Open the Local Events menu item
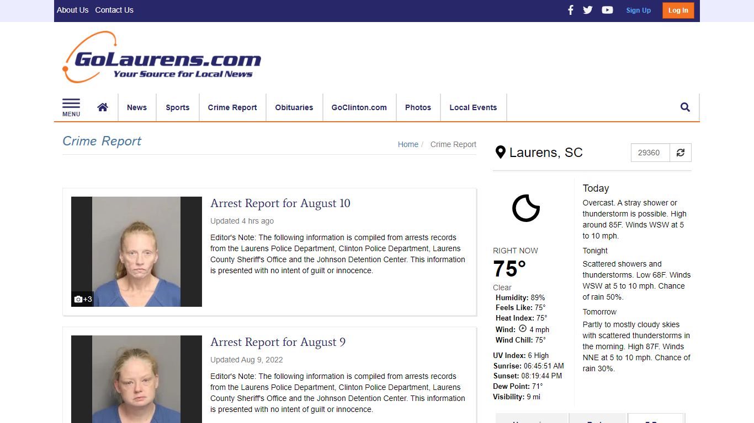This screenshot has height=423, width=754. click(473, 107)
